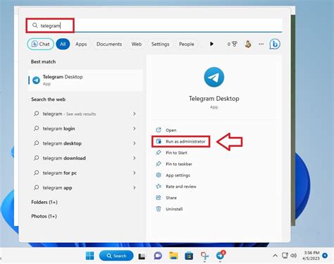Click the Windows Start button
This screenshot has width=334, height=264.
coord(89,256)
